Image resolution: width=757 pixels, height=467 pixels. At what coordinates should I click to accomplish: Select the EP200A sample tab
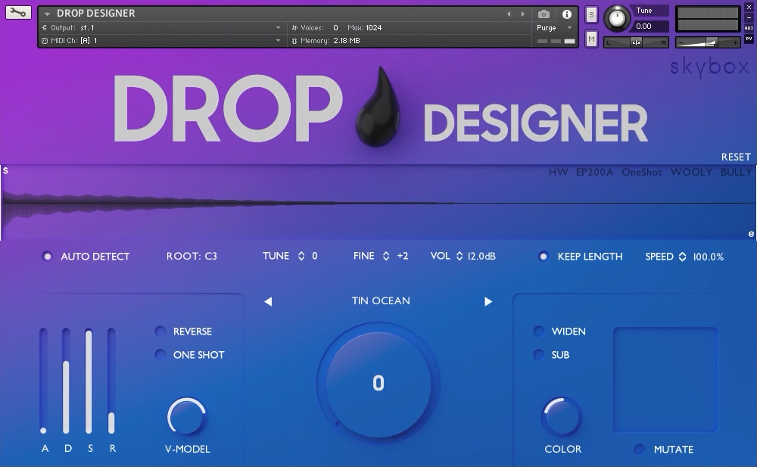pos(594,173)
